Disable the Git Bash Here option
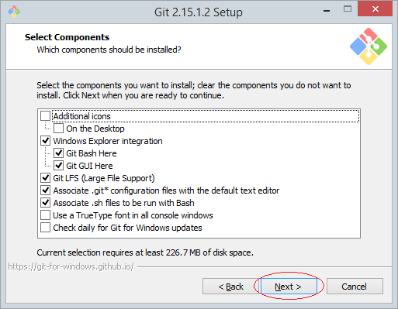 pos(58,153)
